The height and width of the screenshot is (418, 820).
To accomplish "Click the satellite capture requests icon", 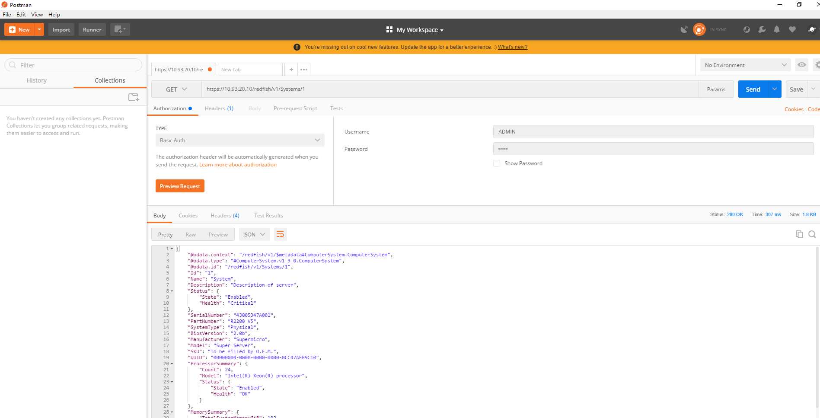I will pyautogui.click(x=684, y=29).
